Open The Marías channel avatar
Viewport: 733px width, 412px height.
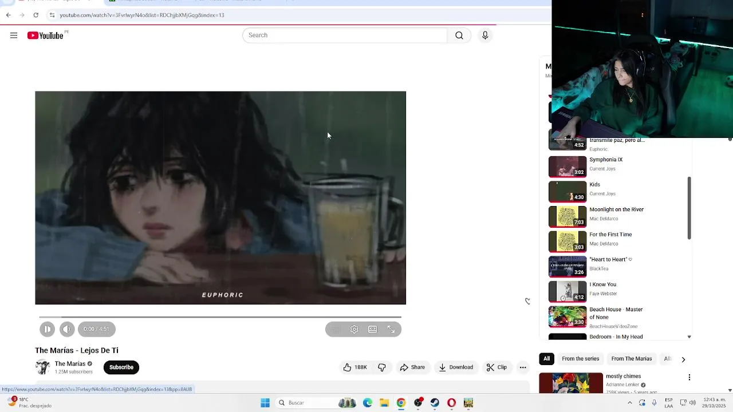tap(42, 367)
